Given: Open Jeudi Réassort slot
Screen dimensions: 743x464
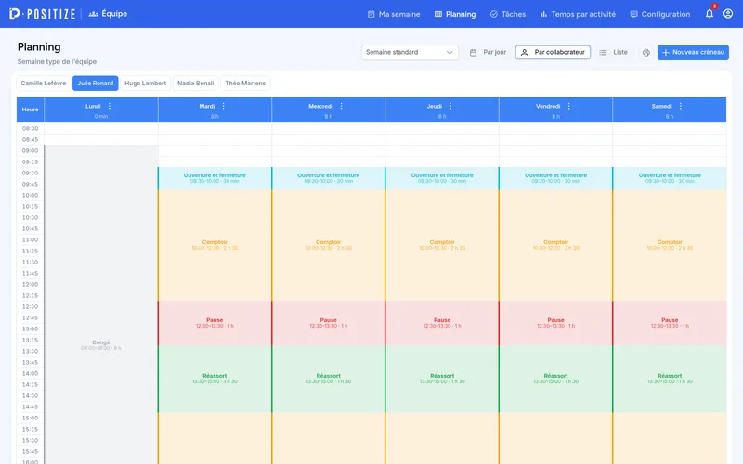Looking at the screenshot, I should [442, 379].
